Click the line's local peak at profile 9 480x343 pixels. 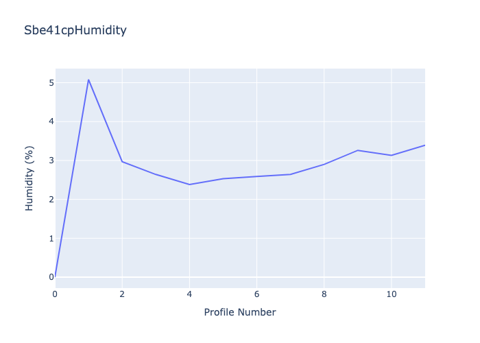[357, 150]
